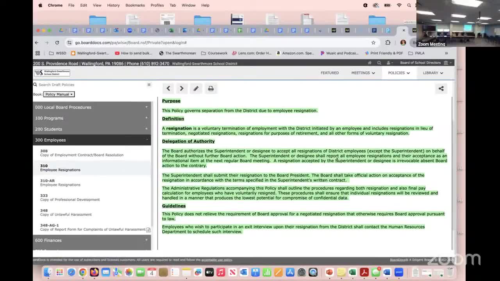Open the WSSD bookmark folder

pyautogui.click(x=58, y=53)
